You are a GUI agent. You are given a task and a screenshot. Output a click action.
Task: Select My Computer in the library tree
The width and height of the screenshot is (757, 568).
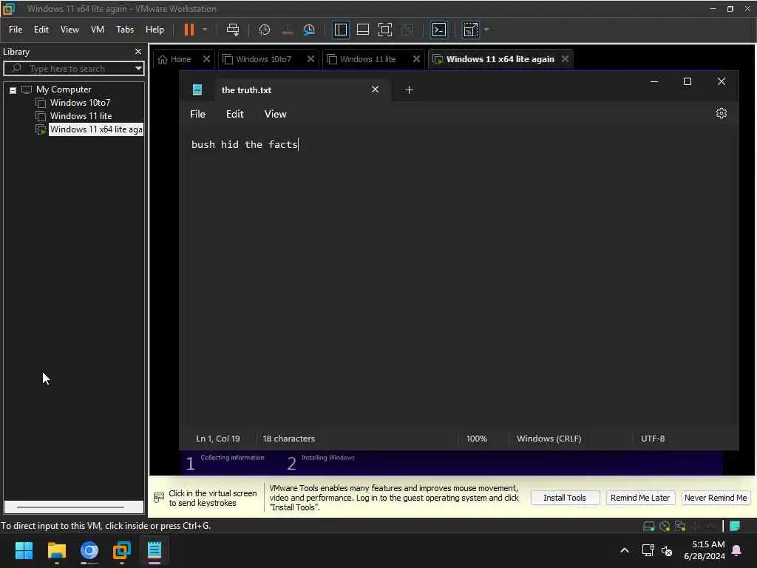click(64, 89)
